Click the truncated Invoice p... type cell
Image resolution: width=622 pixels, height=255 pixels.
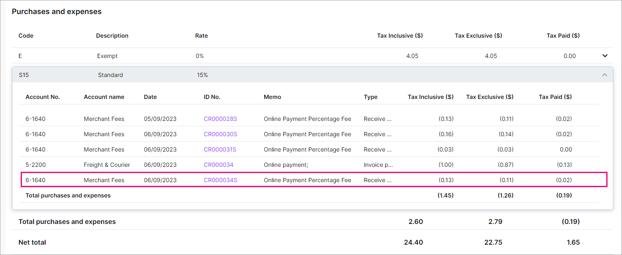click(378, 165)
